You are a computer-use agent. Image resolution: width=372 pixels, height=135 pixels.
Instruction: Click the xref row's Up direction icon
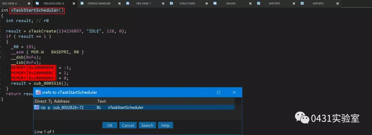coord(37,107)
